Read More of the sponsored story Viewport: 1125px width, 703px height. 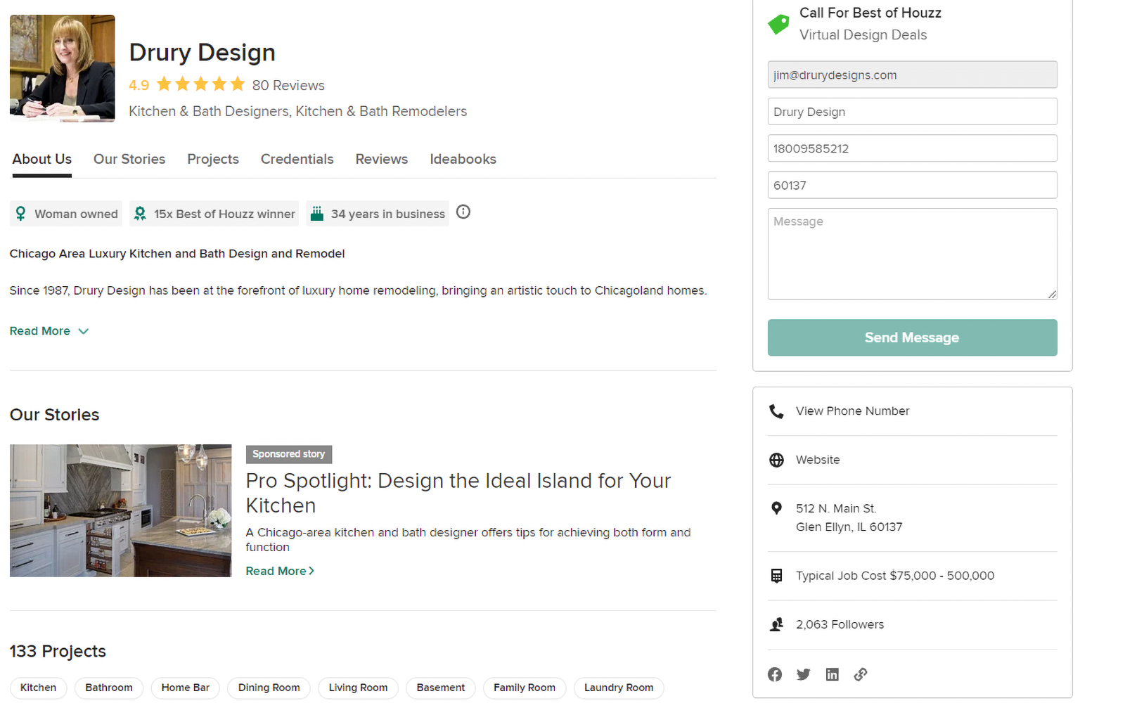[280, 571]
